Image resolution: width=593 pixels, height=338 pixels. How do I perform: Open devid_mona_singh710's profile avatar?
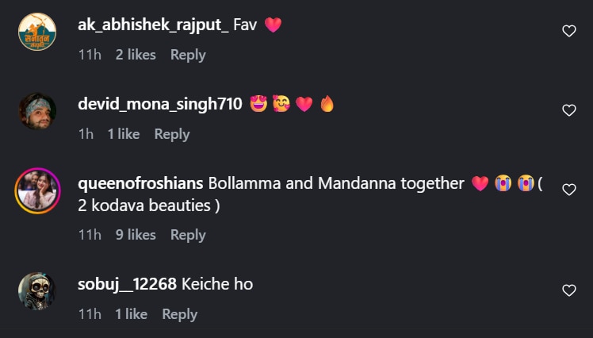pyautogui.click(x=37, y=111)
